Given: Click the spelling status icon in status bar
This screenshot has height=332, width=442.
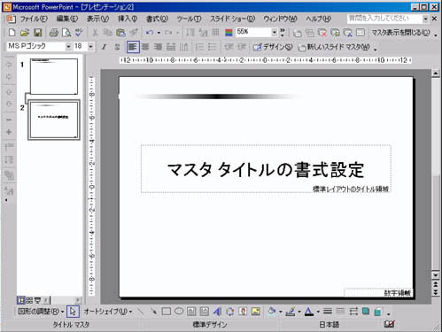Looking at the screenshot, I should click(x=390, y=324).
